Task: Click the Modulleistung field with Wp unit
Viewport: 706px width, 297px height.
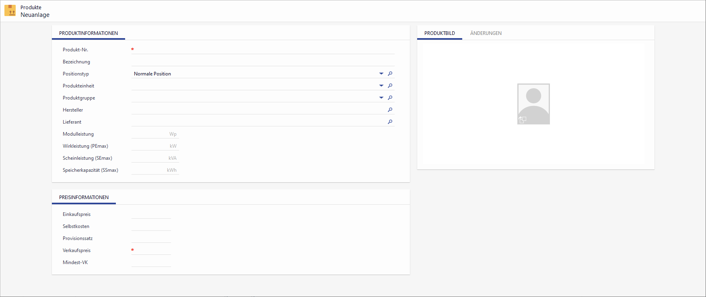Action: pos(150,134)
